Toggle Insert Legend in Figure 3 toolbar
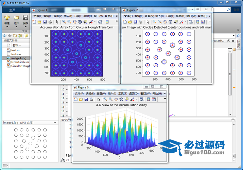This screenshot has width=243, height=170. point(154,99)
